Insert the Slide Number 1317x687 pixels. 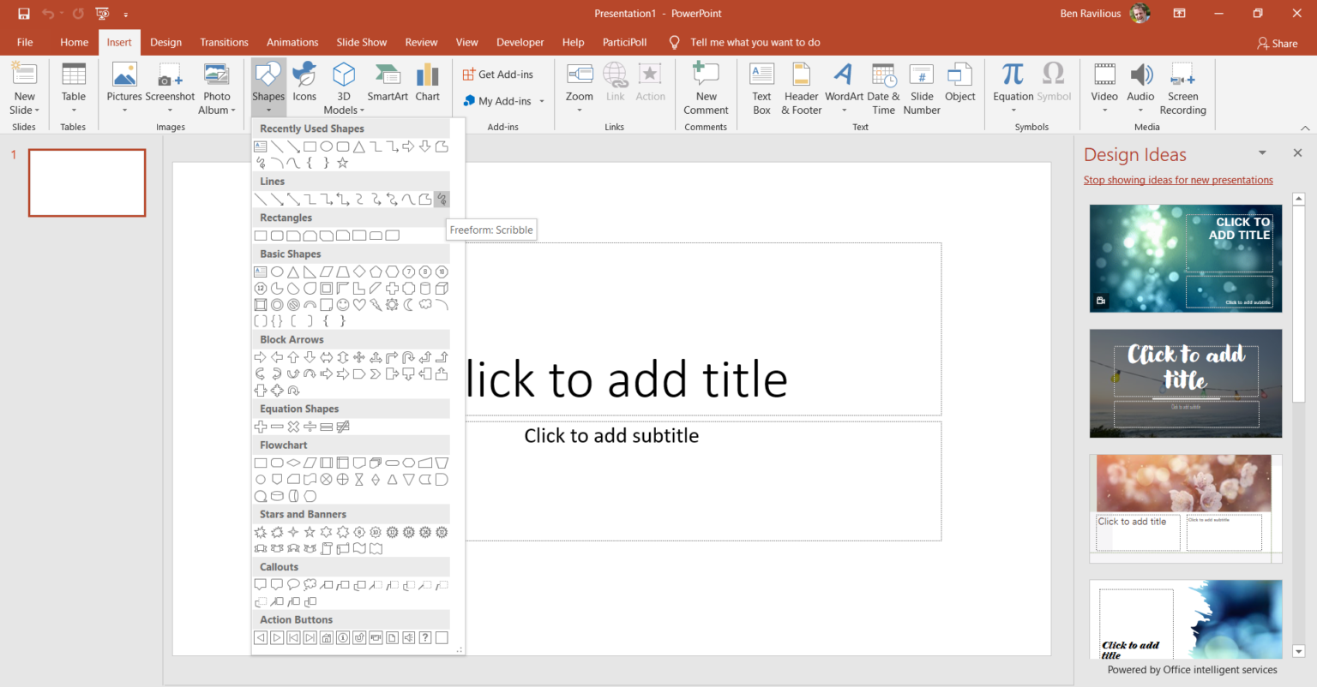coord(922,88)
